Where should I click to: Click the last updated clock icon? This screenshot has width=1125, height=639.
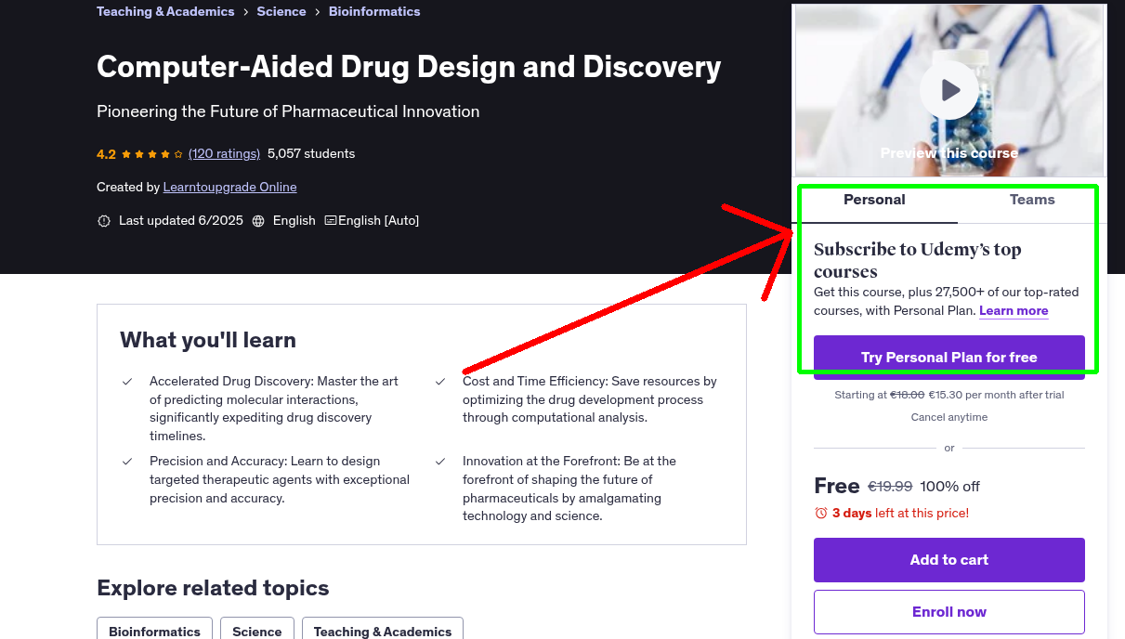[x=104, y=221]
